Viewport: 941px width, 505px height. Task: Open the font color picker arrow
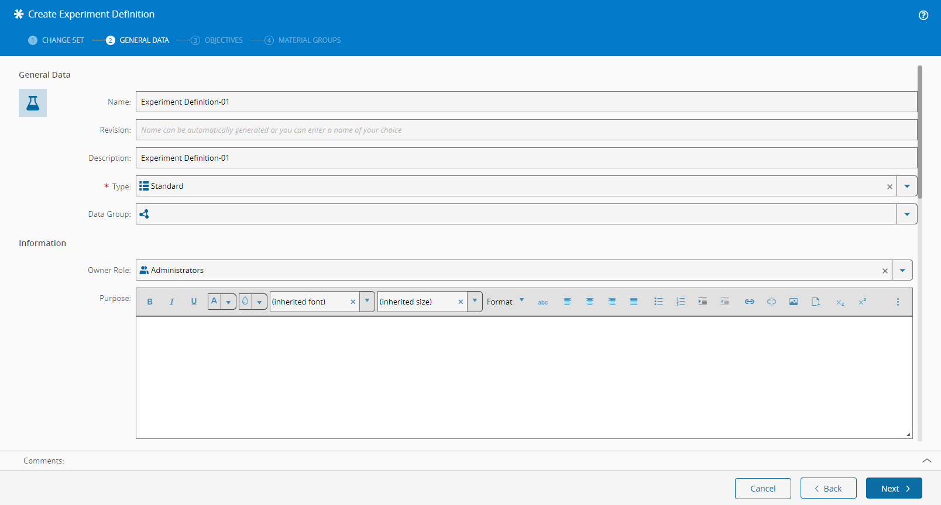228,302
